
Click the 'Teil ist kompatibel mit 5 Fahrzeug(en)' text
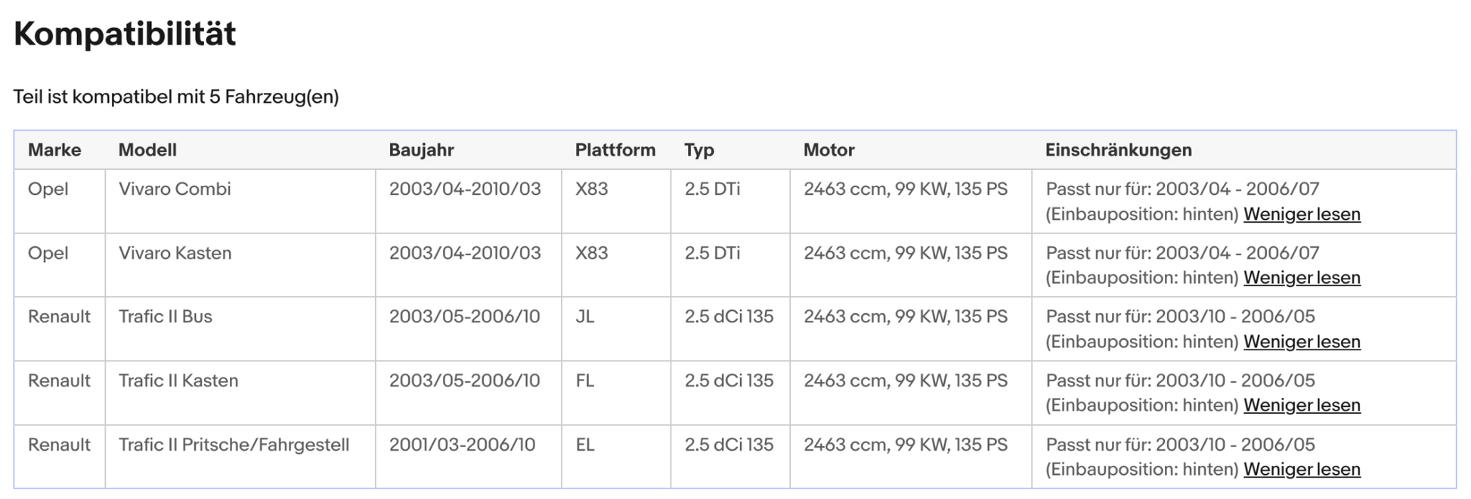pos(175,97)
